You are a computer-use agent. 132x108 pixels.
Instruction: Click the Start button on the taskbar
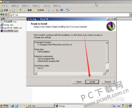pos(4,106)
